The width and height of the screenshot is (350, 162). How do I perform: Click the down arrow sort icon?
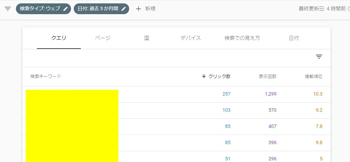pos(204,76)
